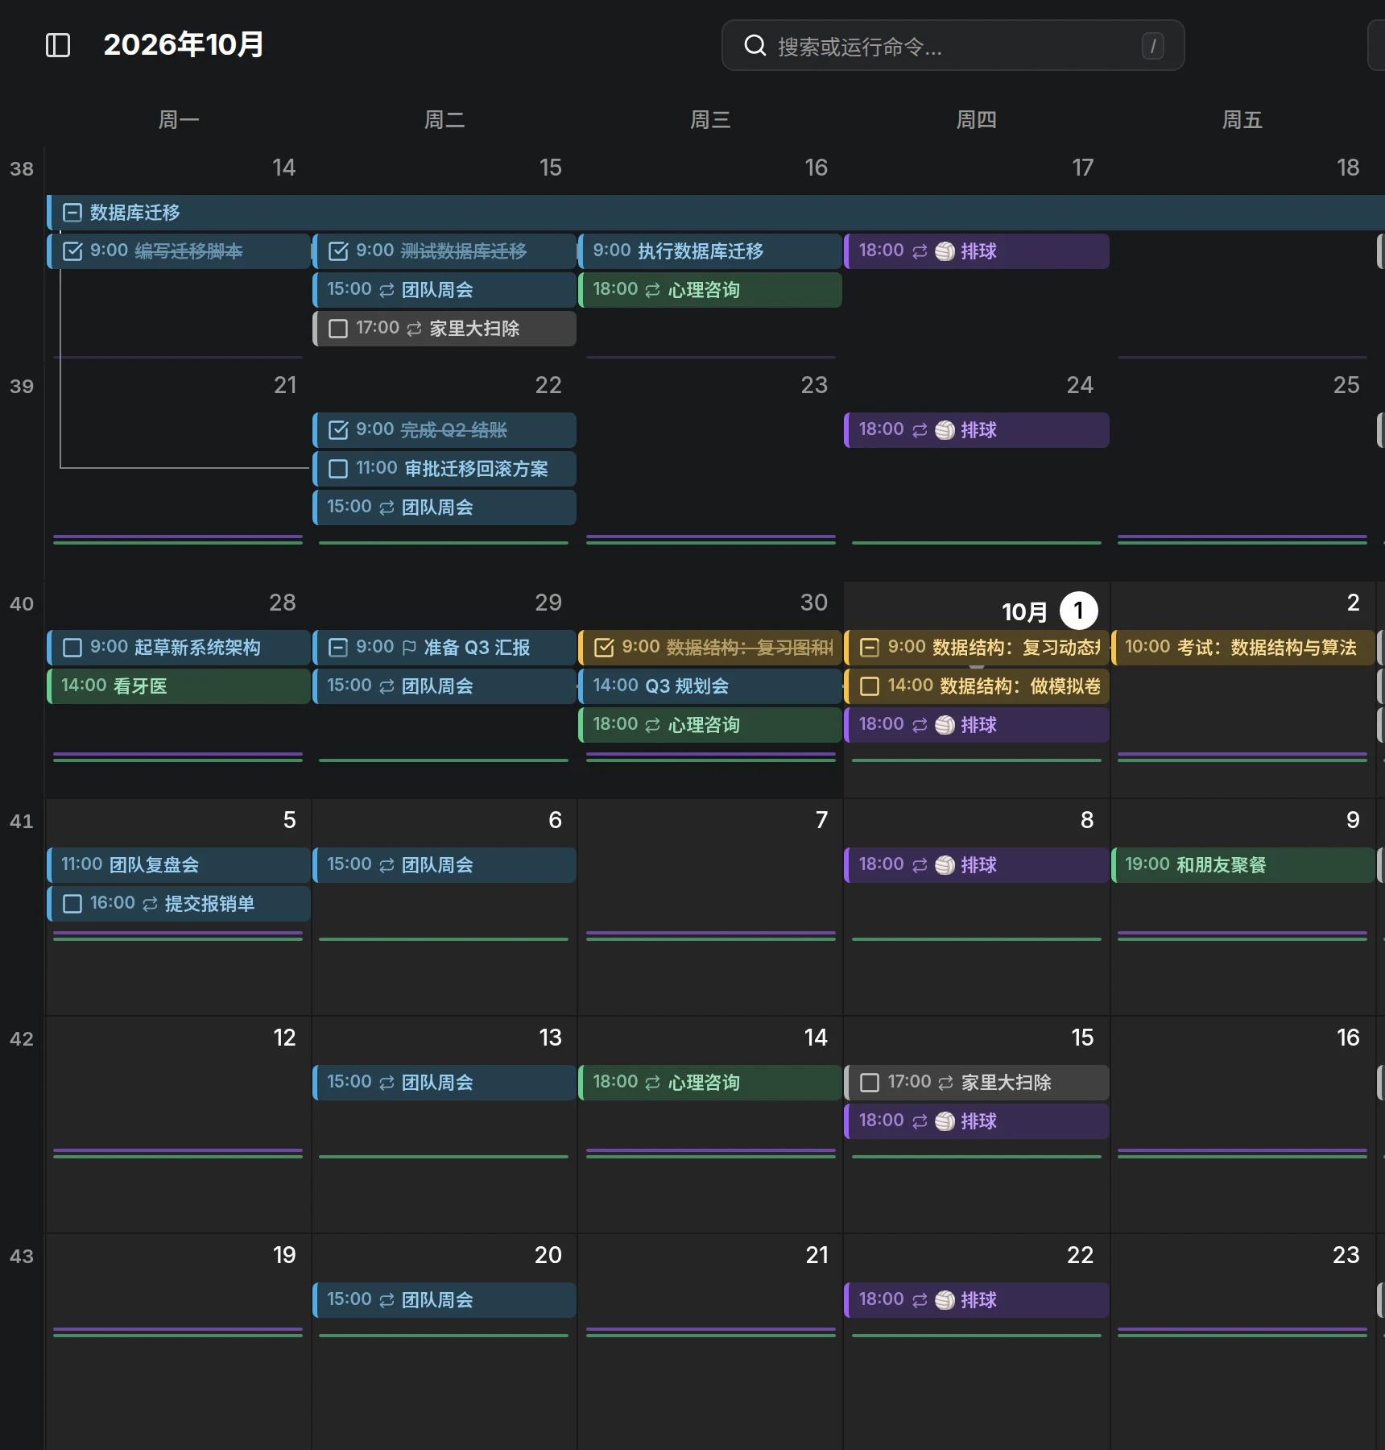Open the 团队复盘会 event
Screen dimensions: 1385x1450
click(179, 865)
